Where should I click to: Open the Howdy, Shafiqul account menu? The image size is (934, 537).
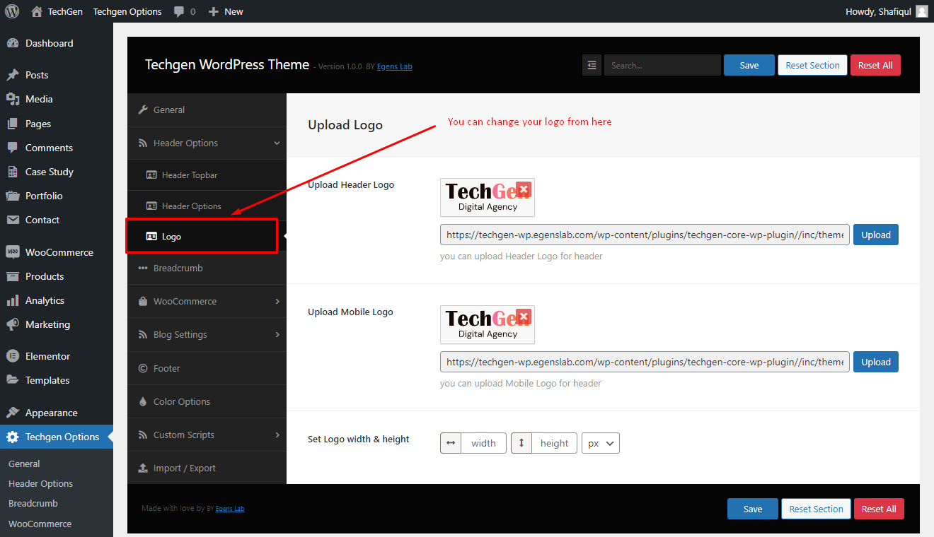887,11
